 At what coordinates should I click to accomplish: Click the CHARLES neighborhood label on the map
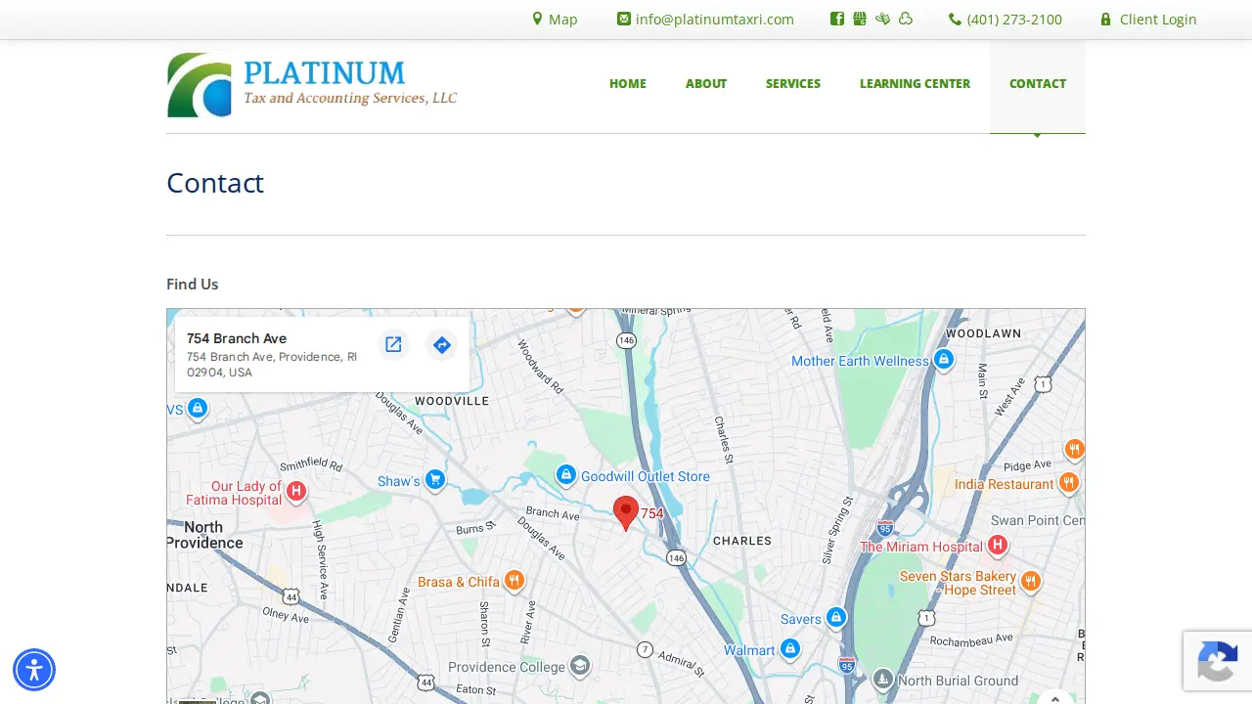click(x=742, y=541)
